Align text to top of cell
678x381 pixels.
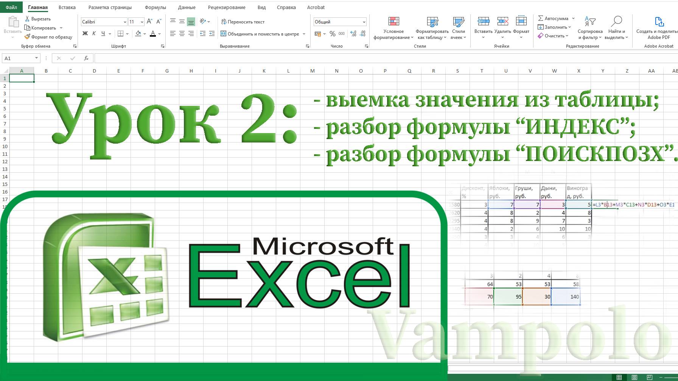[173, 22]
